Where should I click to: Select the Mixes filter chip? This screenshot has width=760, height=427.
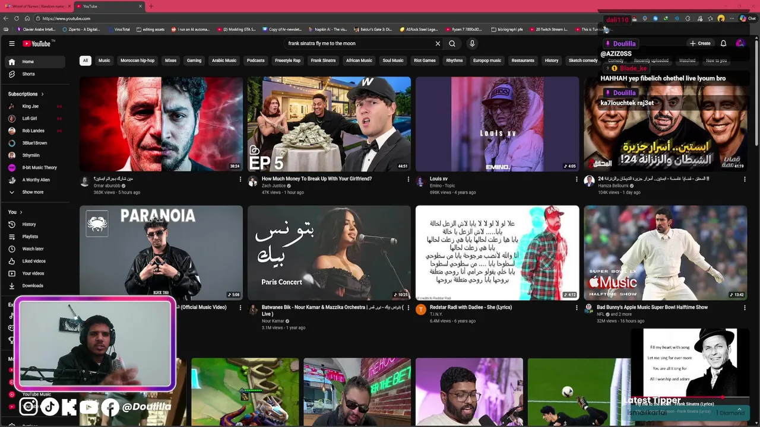(171, 60)
